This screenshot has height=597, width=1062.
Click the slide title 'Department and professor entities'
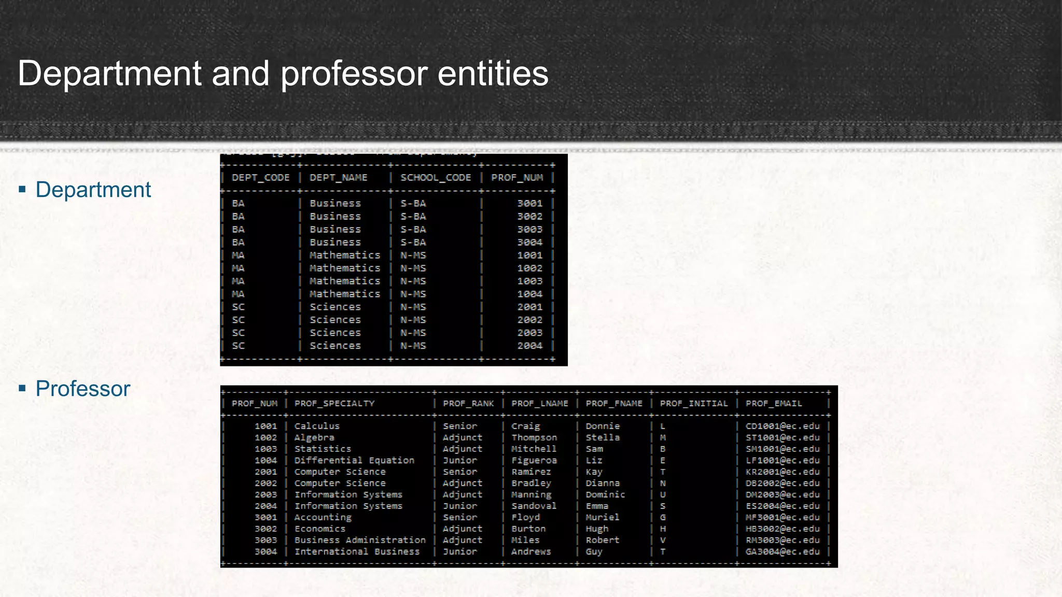[283, 73]
